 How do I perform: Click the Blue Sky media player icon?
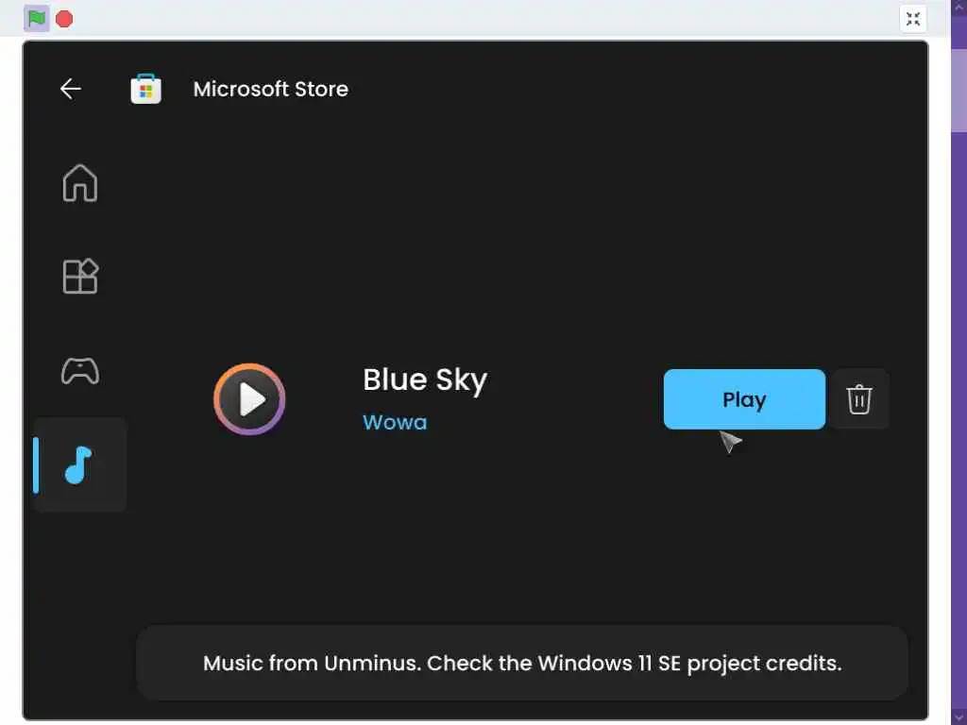point(249,399)
